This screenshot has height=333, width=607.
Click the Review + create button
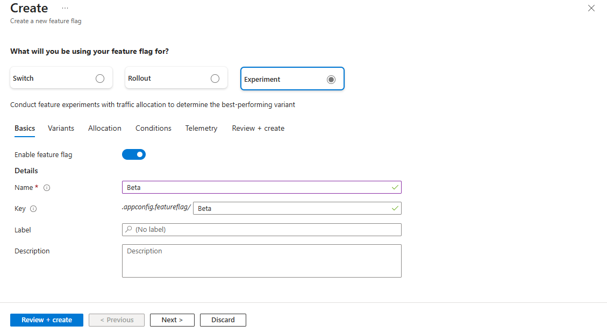(46, 320)
